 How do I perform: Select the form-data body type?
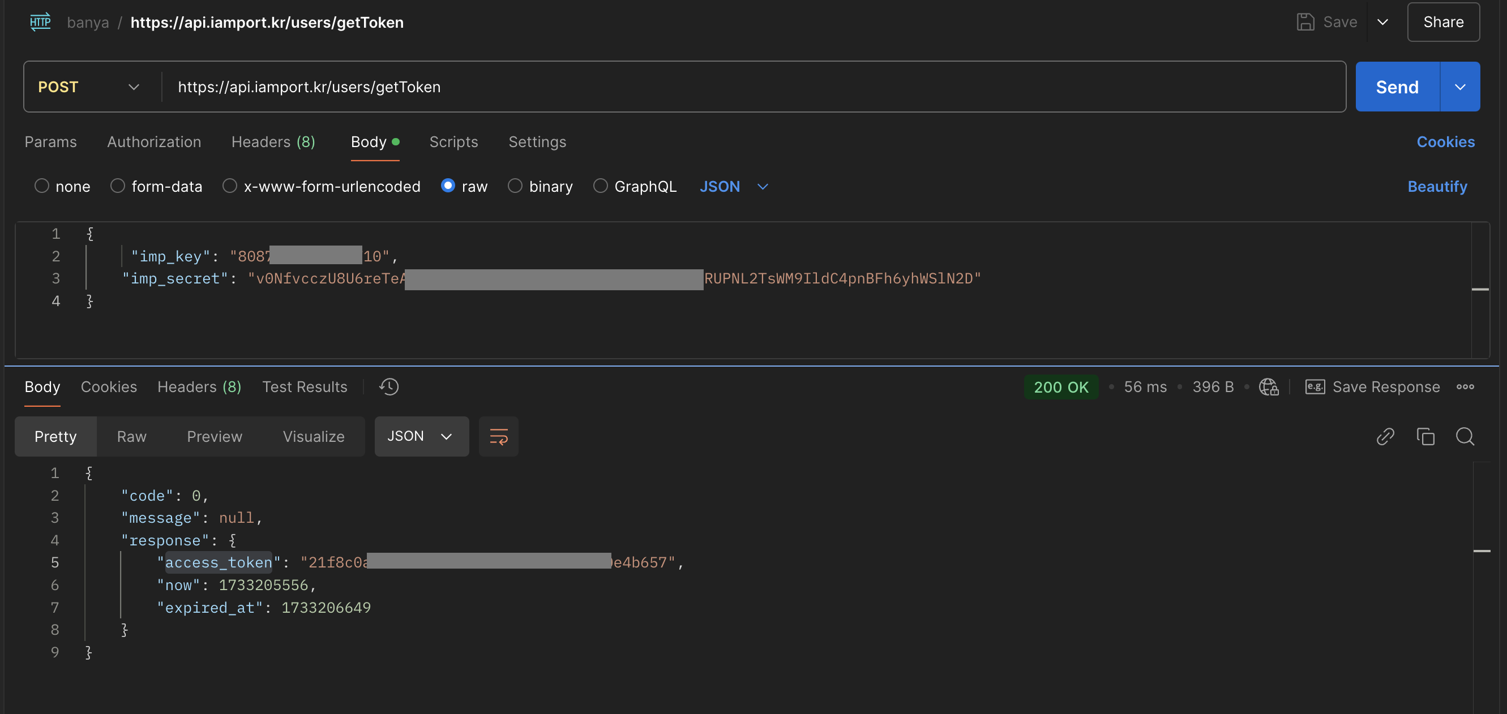(x=118, y=186)
